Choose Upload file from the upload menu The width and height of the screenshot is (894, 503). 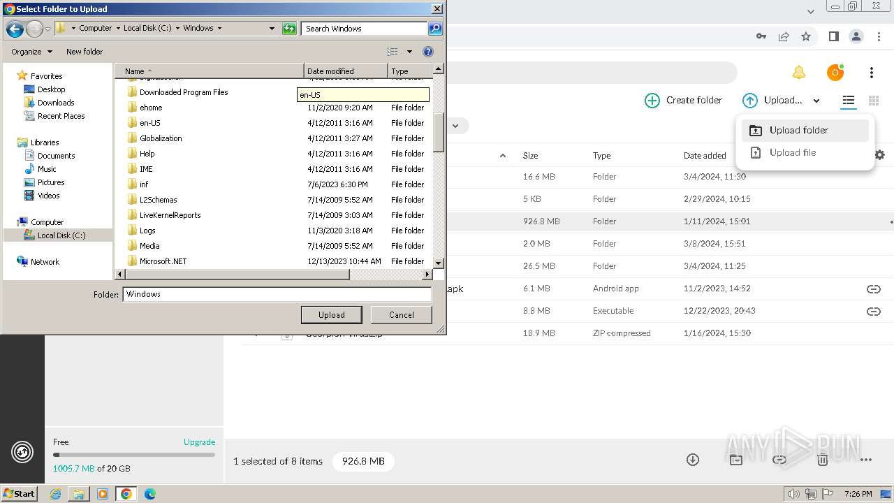pyautogui.click(x=805, y=152)
